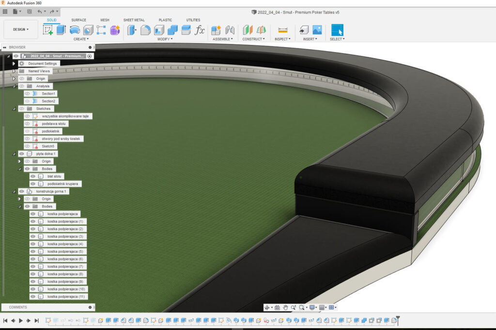Viewport: 496px width, 330px height.
Task: Open the Parameters fx tool
Action: (x=200, y=30)
